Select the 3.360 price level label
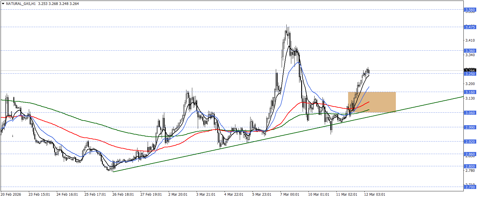 pos(470,51)
